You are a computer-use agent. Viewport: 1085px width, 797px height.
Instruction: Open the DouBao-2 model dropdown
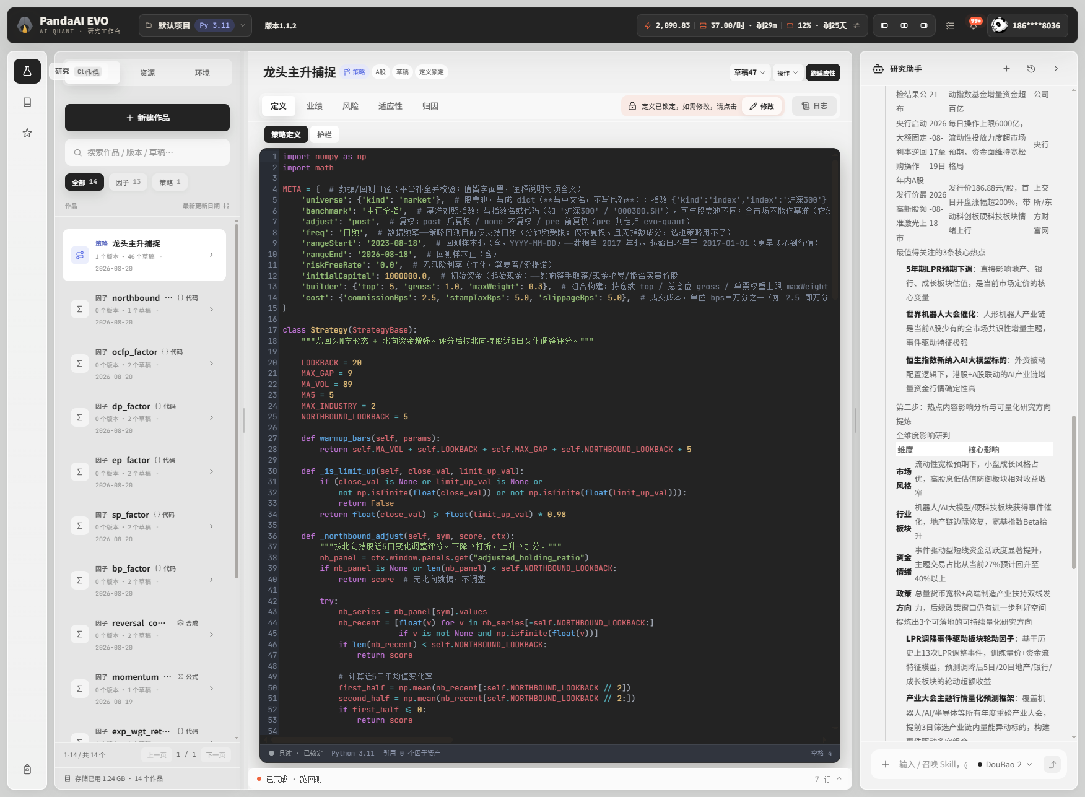tap(1004, 764)
